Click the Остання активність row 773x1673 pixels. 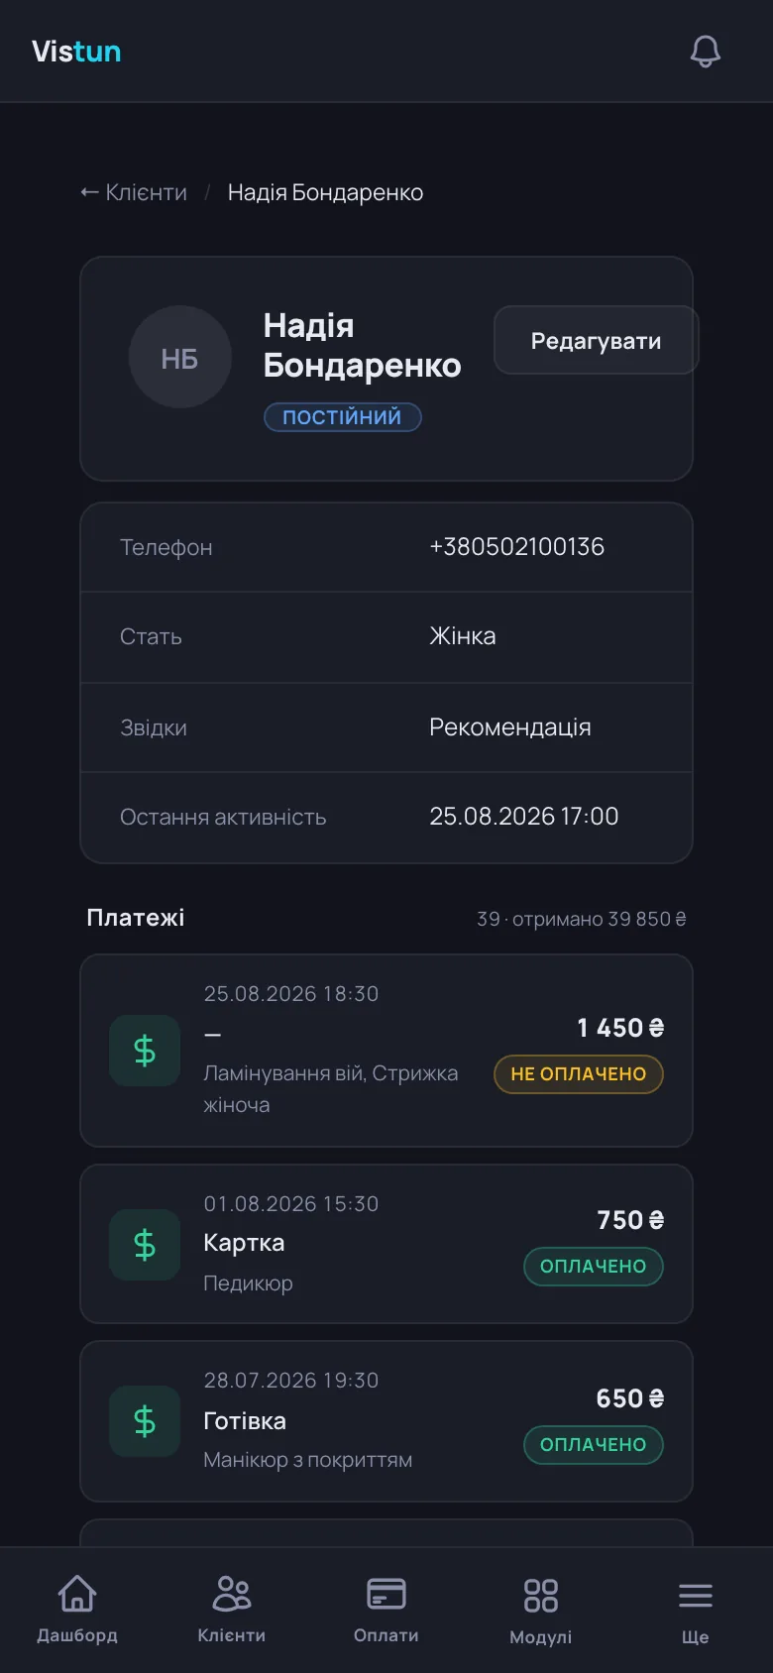(x=386, y=817)
